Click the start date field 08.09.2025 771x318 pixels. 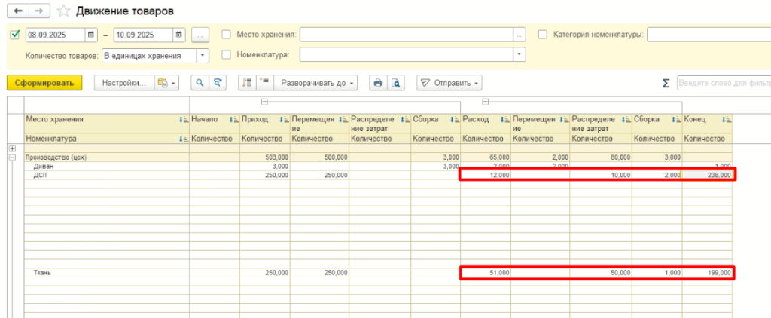(x=55, y=35)
